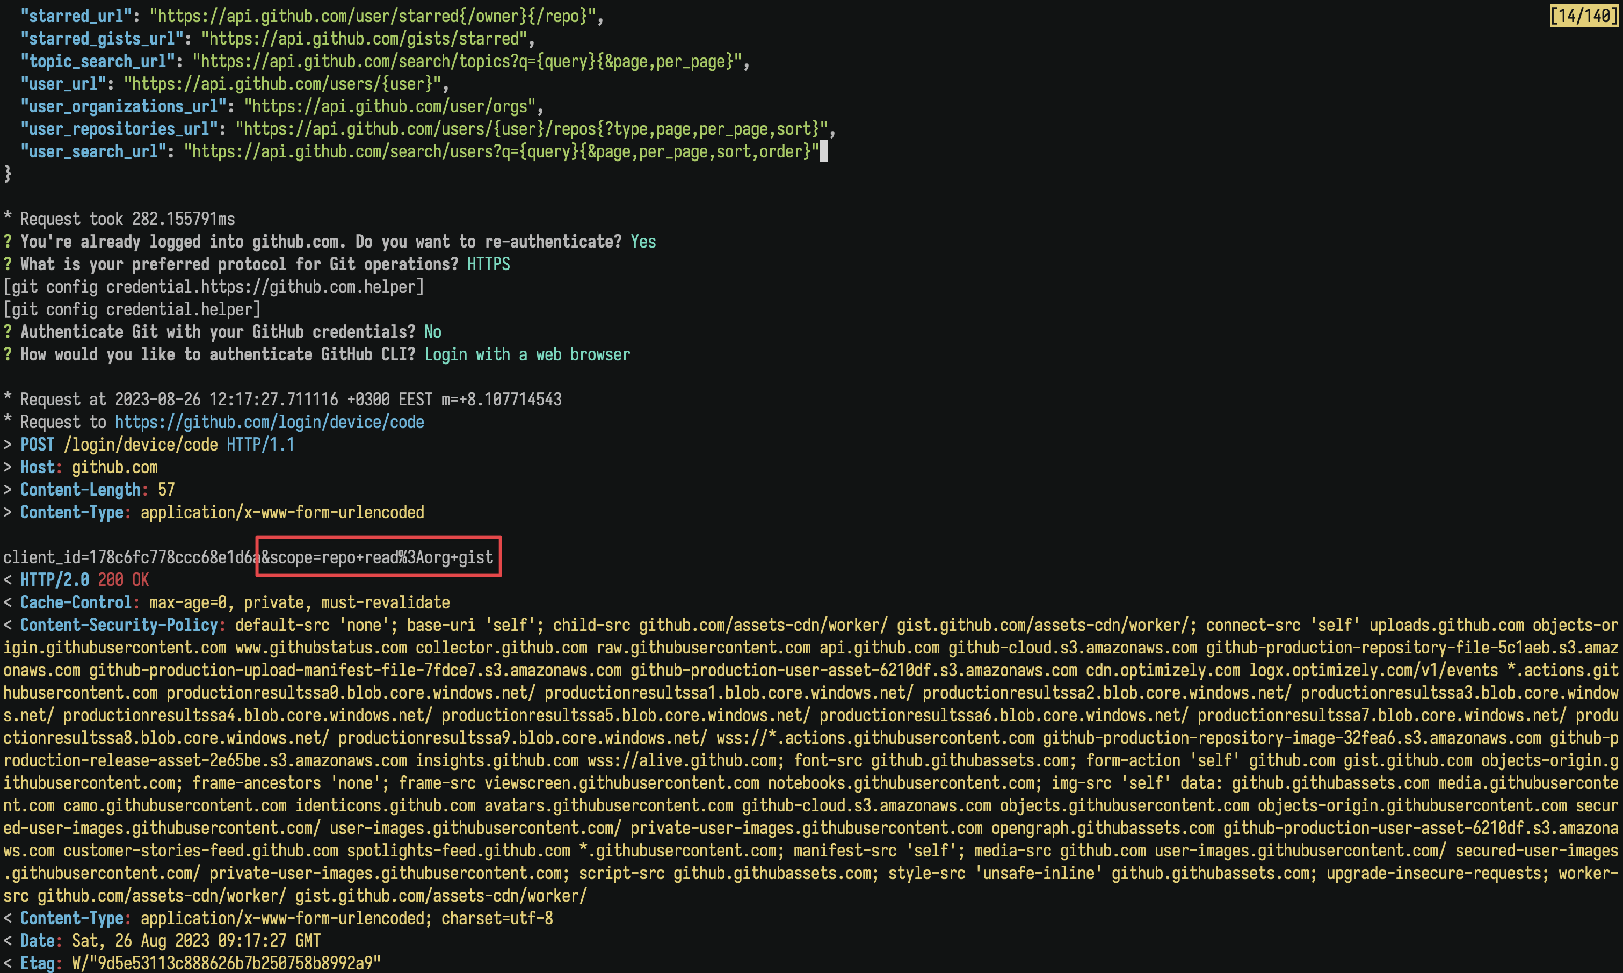
Task: Click the "Authenticate Git with your GitHub credentials?" prompt
Action: click(x=218, y=332)
